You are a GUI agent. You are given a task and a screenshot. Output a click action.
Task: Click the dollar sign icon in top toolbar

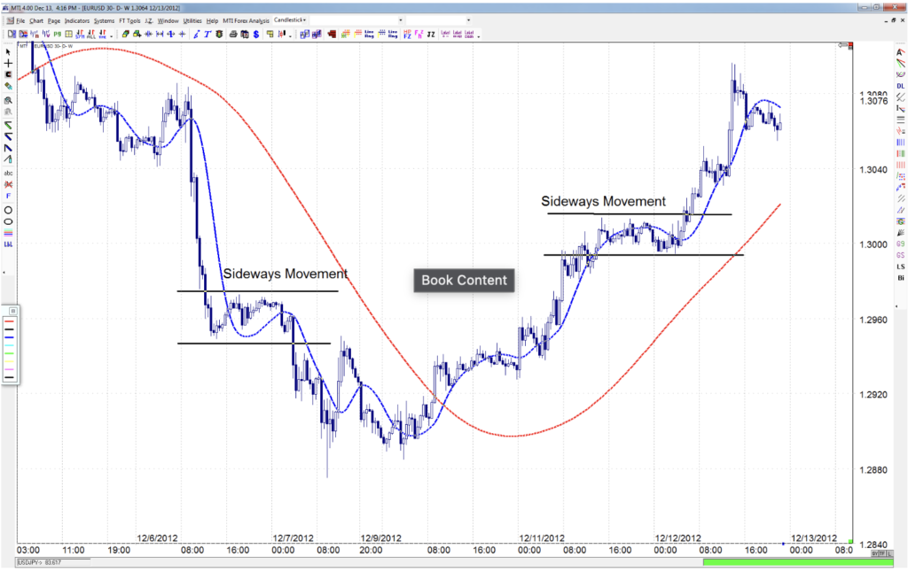pyautogui.click(x=255, y=34)
